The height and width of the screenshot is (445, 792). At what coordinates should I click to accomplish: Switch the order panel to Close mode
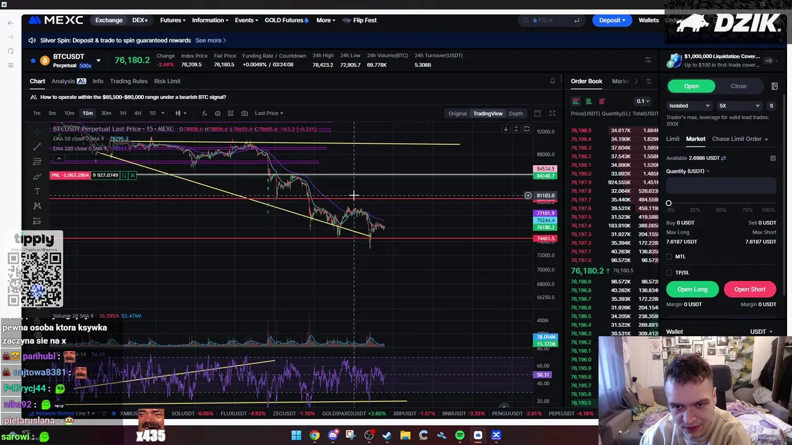[x=738, y=87]
